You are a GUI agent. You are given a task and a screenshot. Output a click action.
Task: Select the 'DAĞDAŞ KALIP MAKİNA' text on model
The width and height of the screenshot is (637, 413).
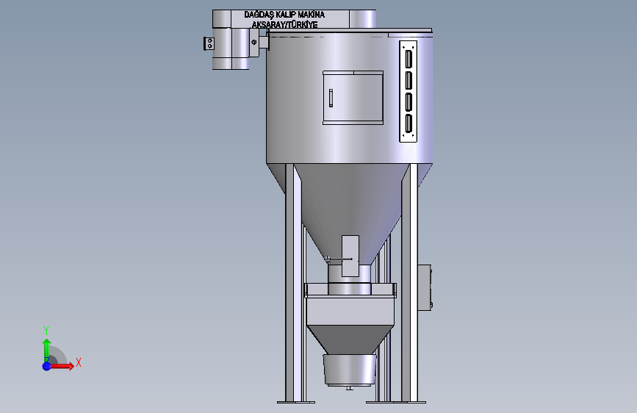(x=284, y=15)
